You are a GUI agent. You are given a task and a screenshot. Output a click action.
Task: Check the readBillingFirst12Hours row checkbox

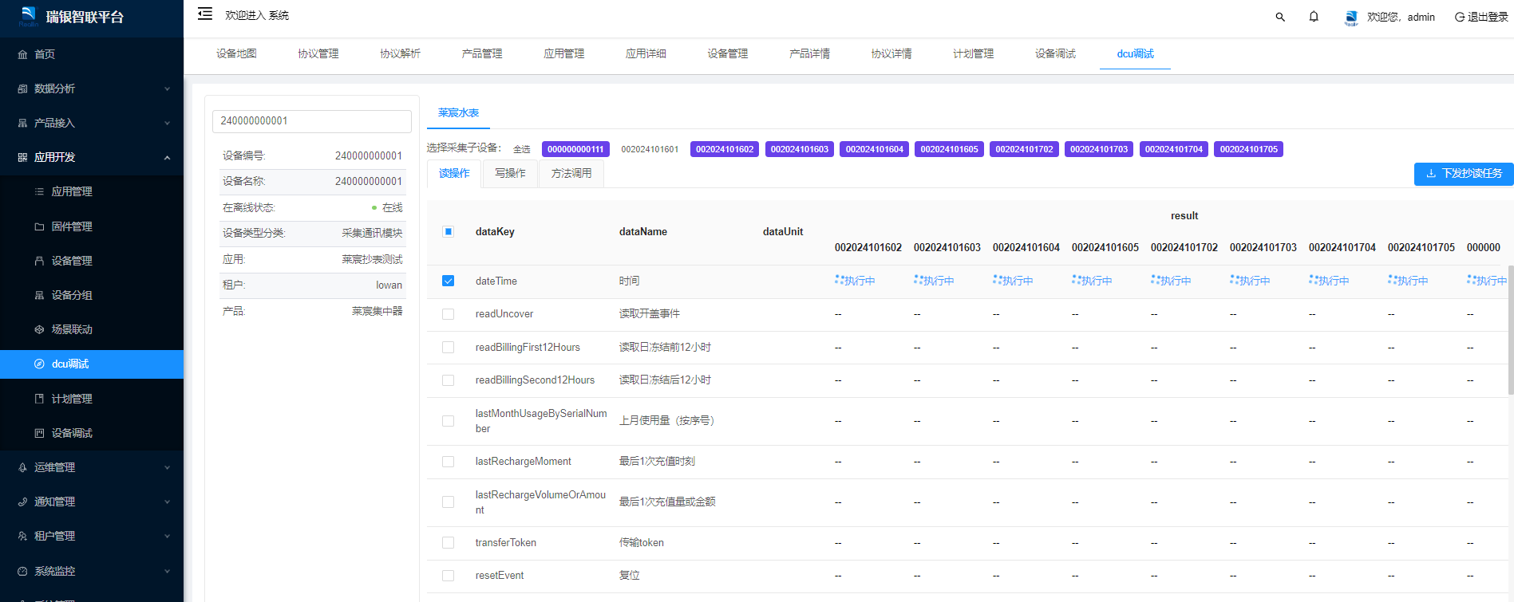[448, 348]
